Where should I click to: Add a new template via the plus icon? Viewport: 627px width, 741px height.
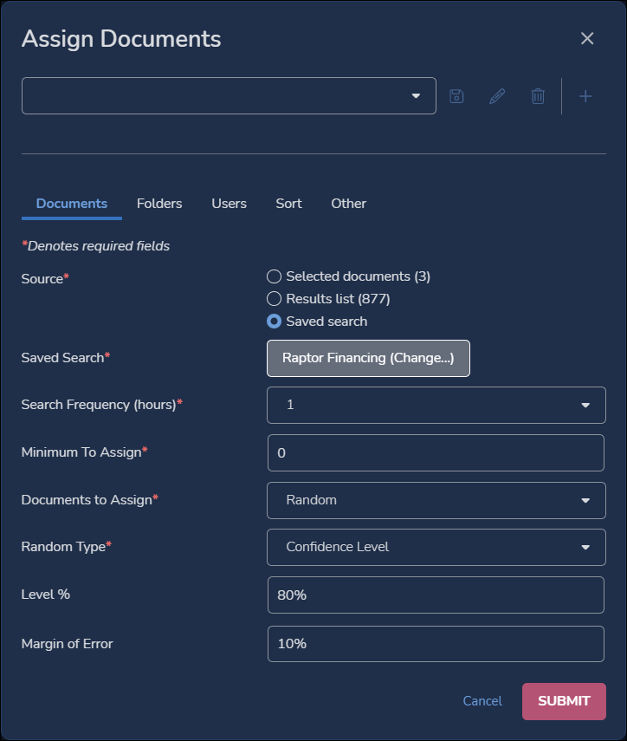coord(585,95)
